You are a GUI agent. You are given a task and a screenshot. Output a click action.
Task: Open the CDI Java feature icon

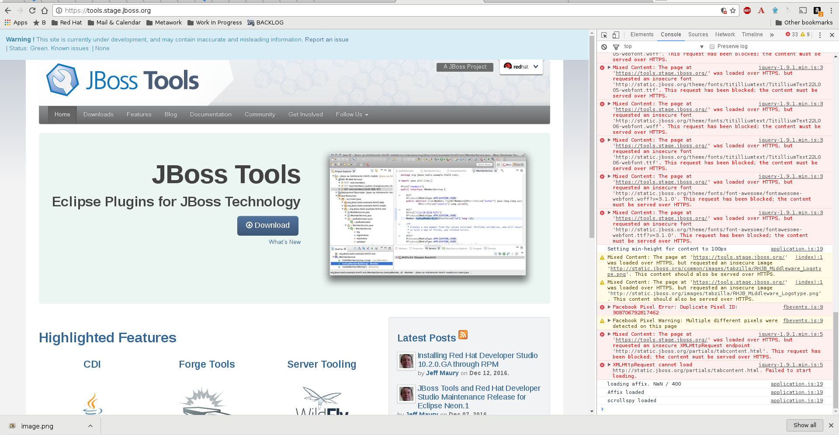pyautogui.click(x=93, y=403)
